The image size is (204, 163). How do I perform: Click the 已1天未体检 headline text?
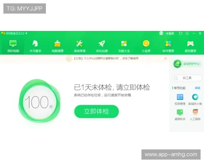[x=112, y=87]
